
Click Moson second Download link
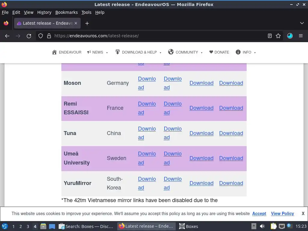(x=172, y=83)
